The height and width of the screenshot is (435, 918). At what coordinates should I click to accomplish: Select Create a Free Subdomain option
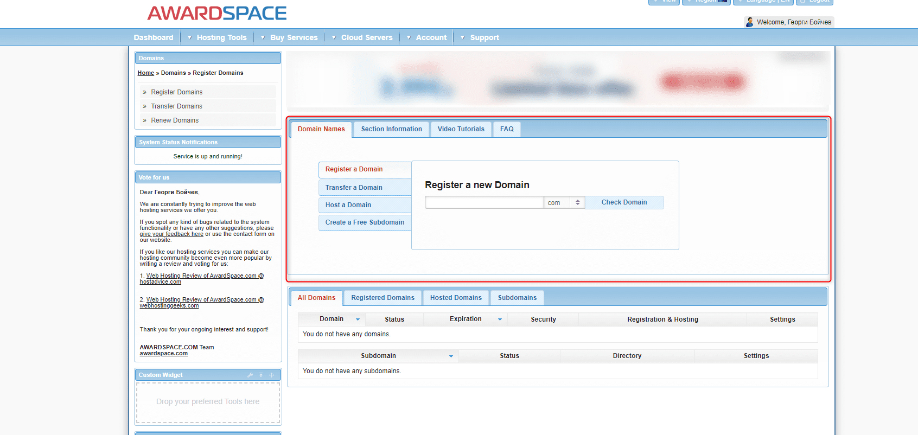(x=365, y=222)
